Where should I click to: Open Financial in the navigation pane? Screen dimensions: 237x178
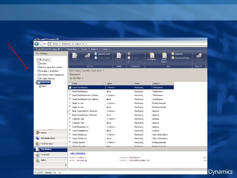pos(50,155)
